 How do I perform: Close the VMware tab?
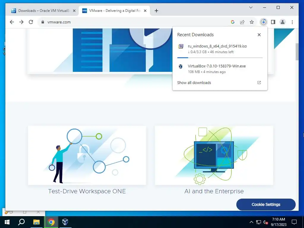click(145, 11)
